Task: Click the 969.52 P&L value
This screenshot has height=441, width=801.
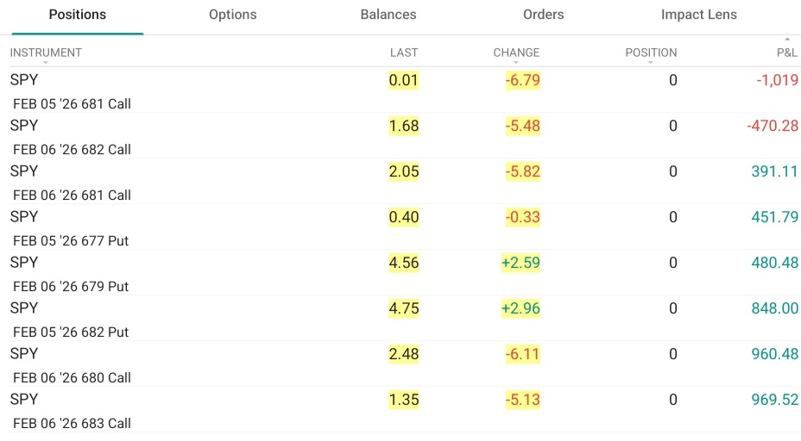Action: tap(774, 400)
